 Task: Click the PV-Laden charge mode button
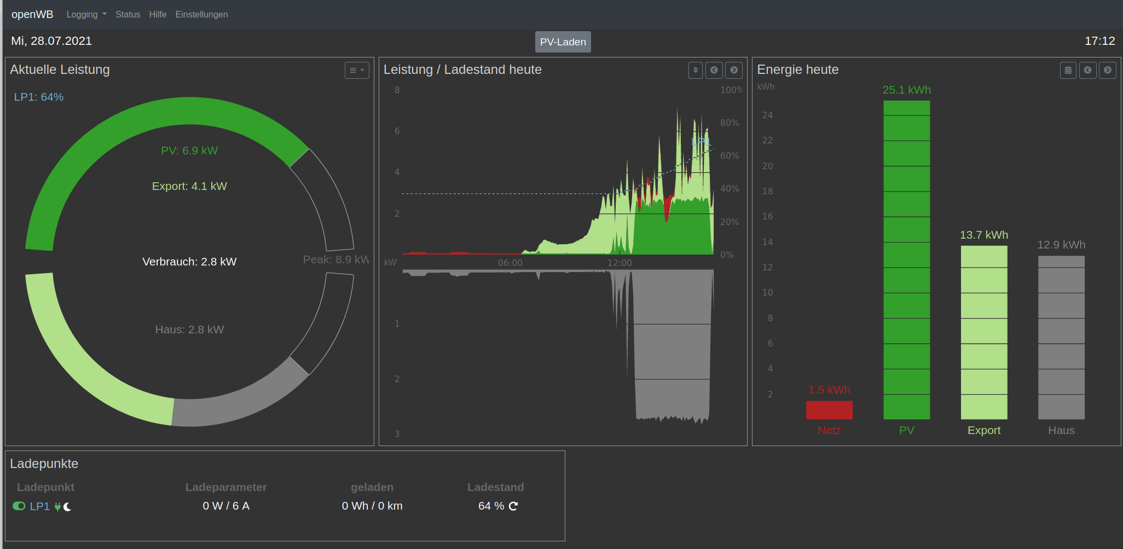563,42
